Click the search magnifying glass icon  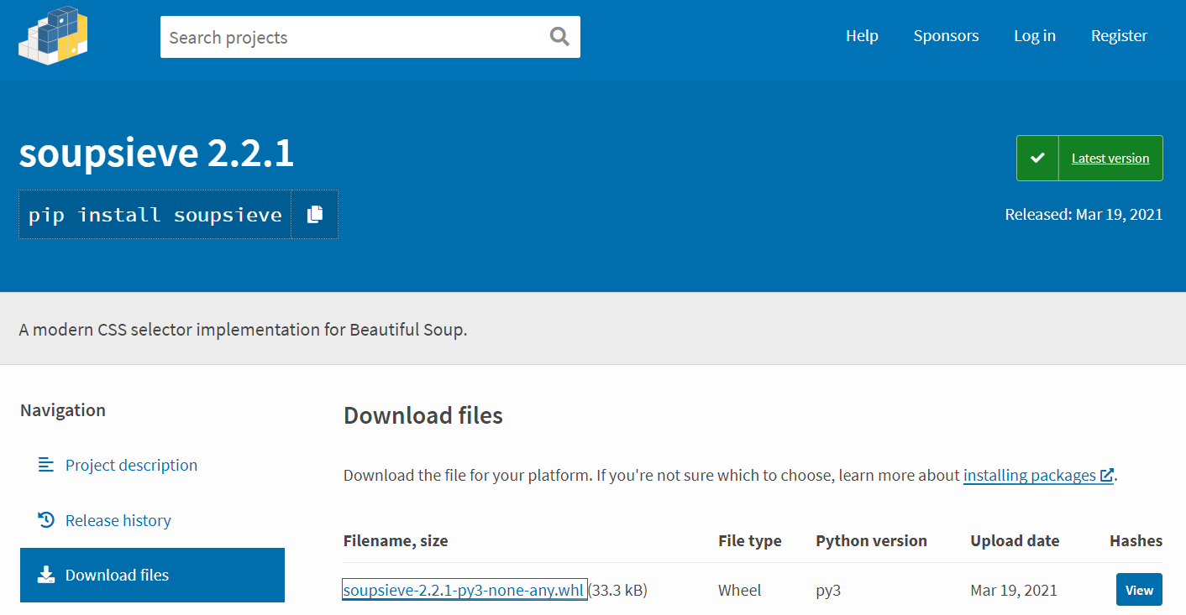click(558, 37)
